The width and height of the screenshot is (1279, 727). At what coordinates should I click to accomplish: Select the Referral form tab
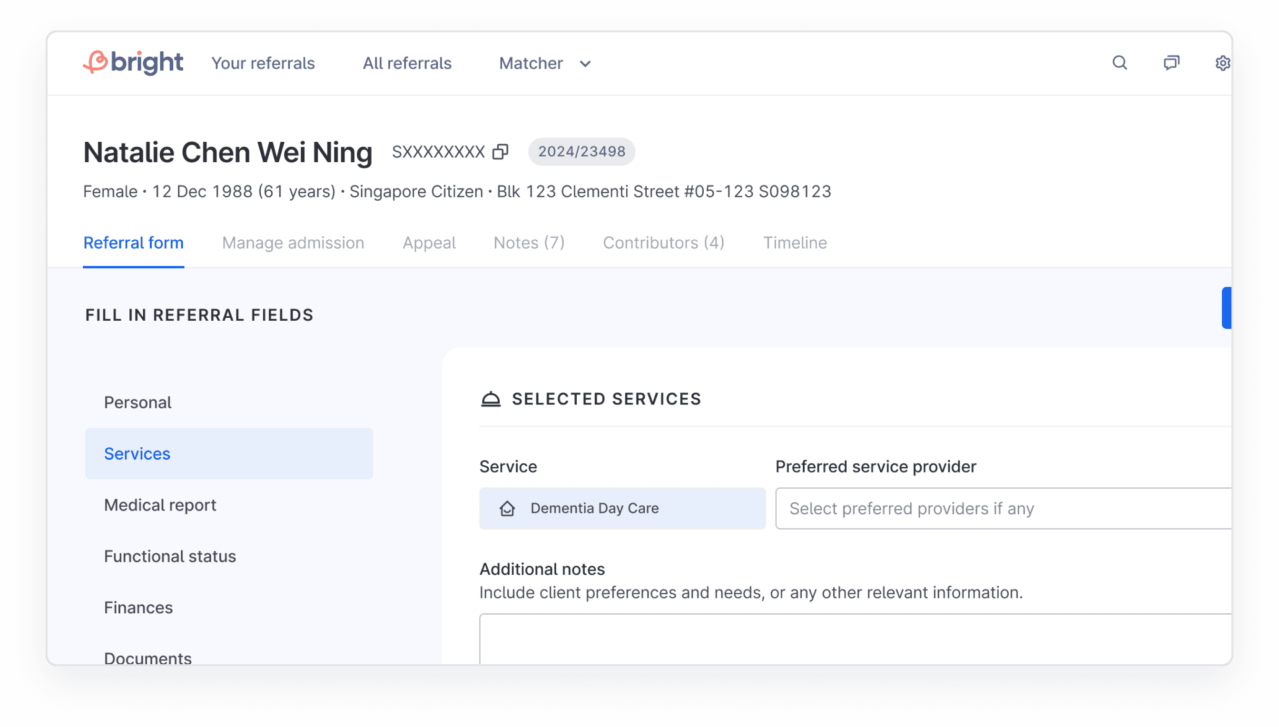tap(133, 243)
